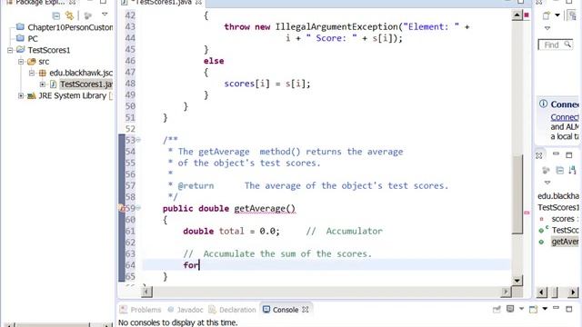The image size is (582, 327).
Task: Click the editor vertical scrollbar thumb
Action: (517, 193)
